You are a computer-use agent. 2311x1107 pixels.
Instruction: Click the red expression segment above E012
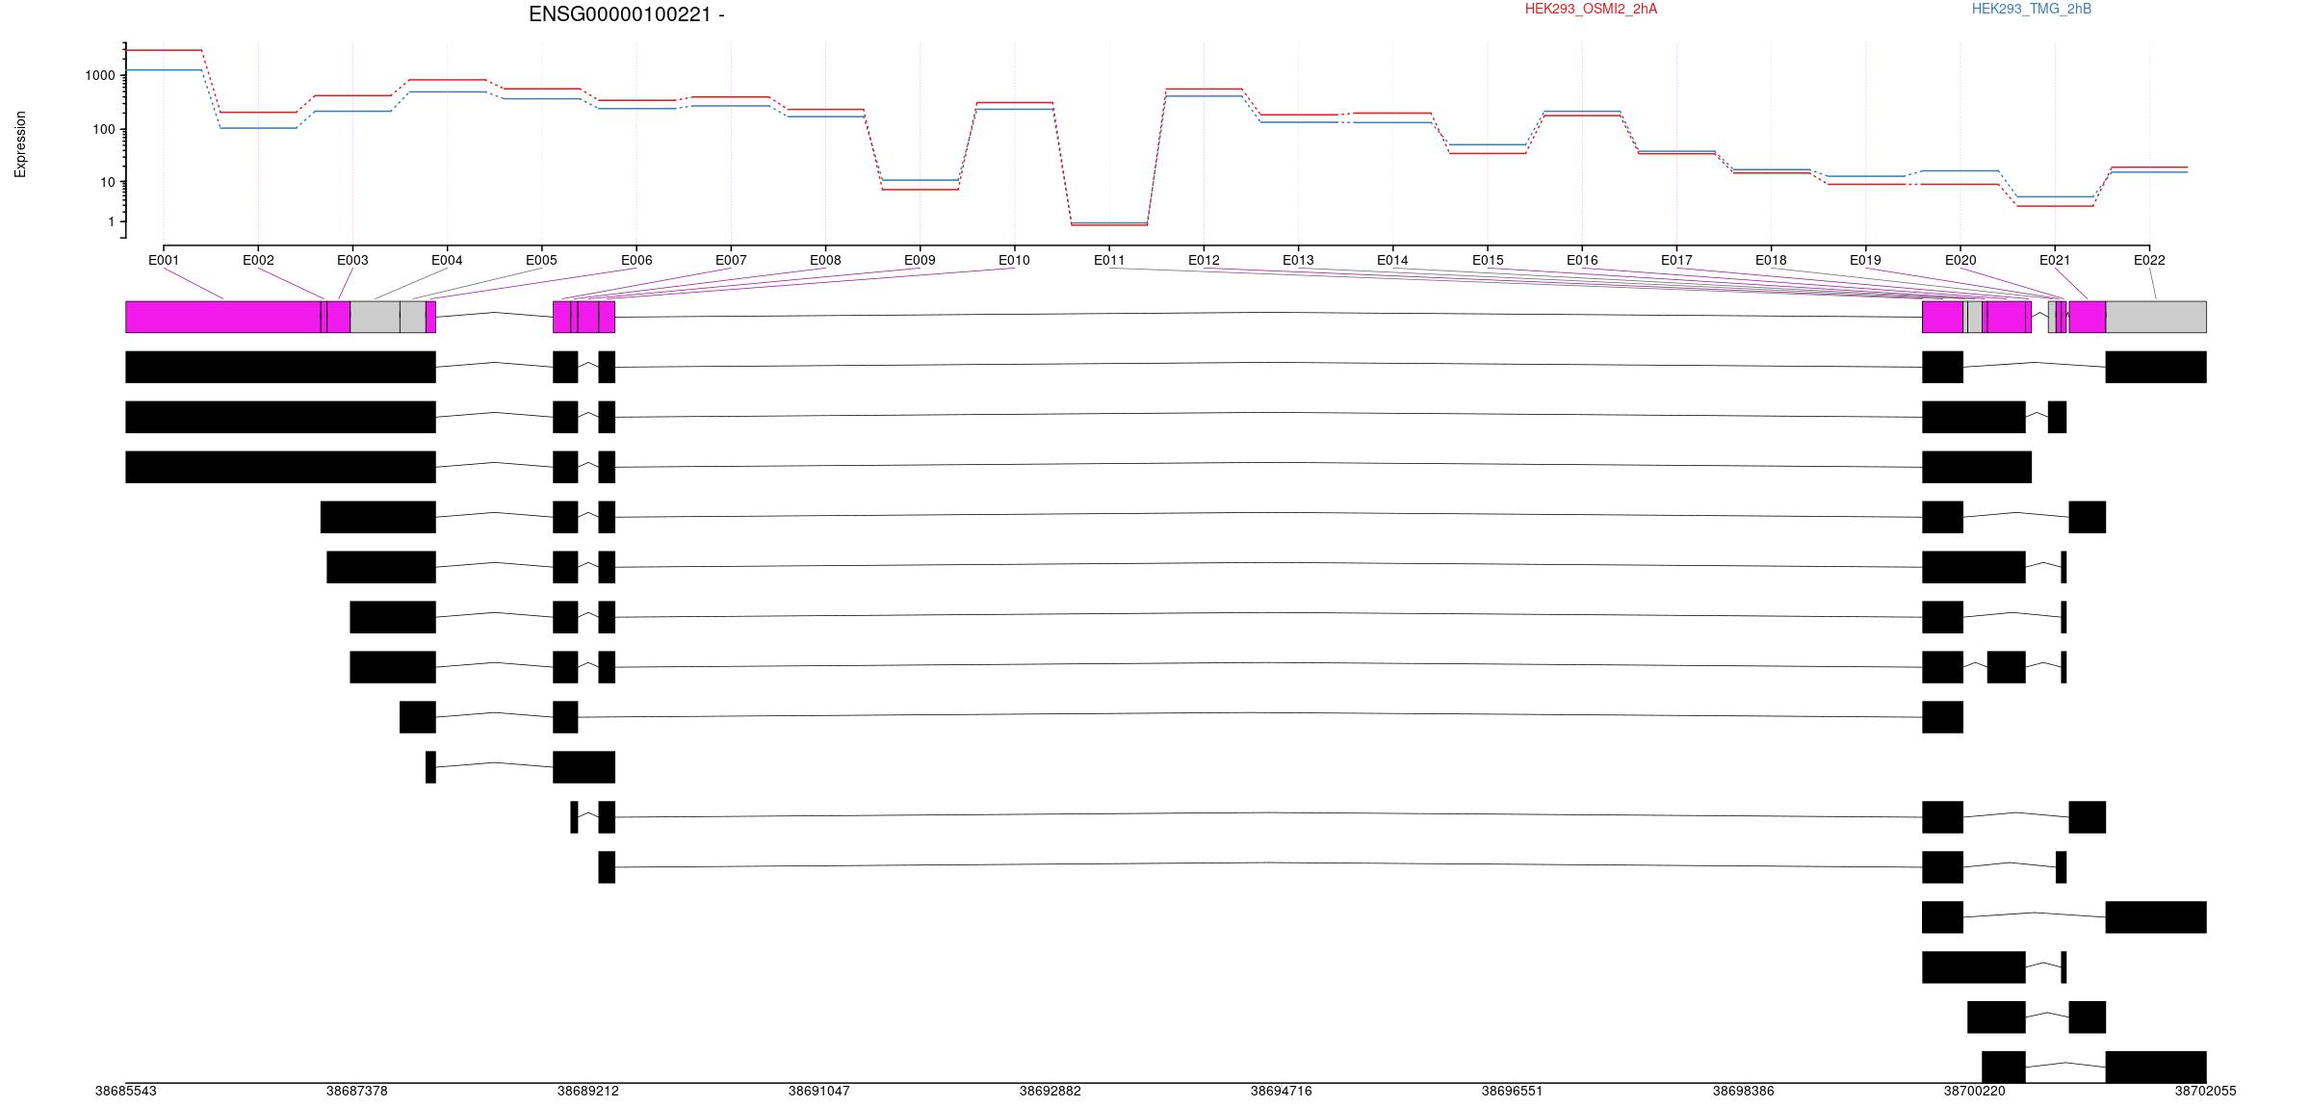(x=1204, y=89)
